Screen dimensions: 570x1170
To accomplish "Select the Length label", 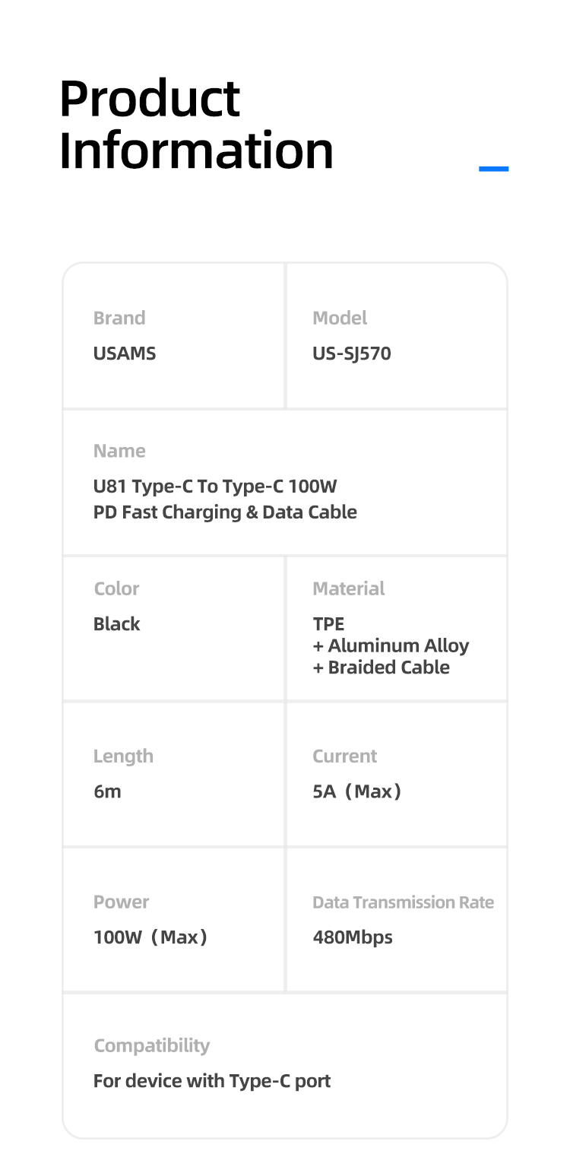I will coord(123,756).
